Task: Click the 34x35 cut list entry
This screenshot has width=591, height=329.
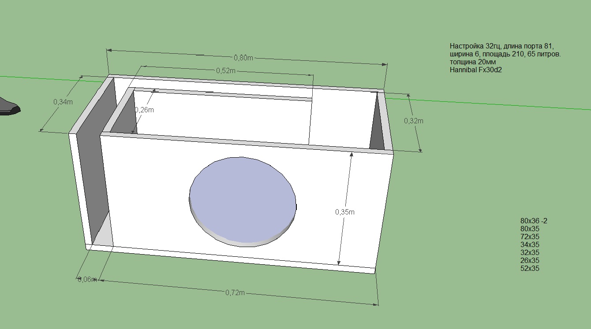Action: coord(530,244)
